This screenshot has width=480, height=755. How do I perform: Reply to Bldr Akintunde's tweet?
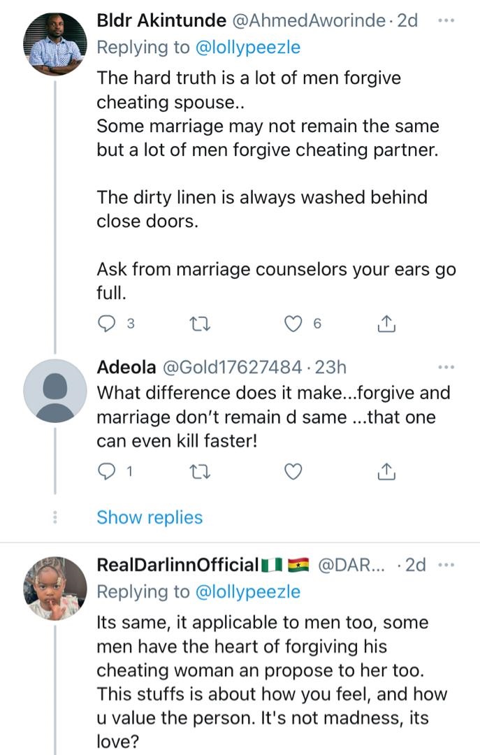(107, 324)
